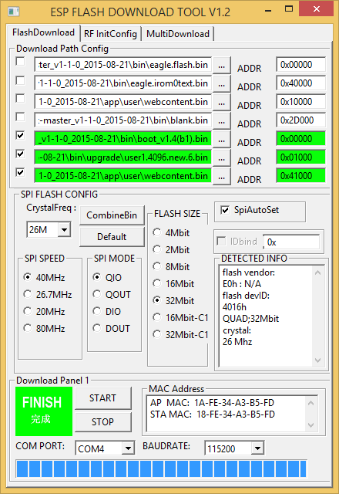Choose DOUT SPI mode
The height and width of the screenshot is (494, 339).
point(97,328)
